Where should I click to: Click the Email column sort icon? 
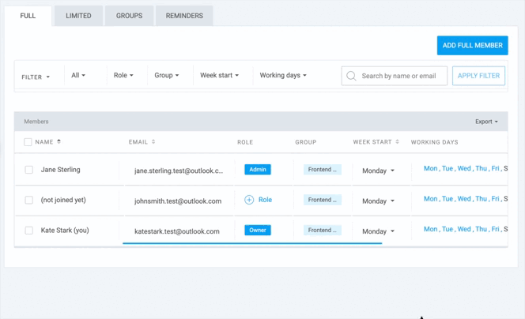pos(153,142)
